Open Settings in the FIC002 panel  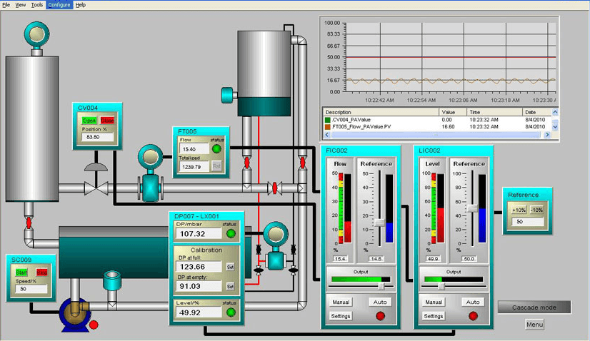click(x=341, y=316)
